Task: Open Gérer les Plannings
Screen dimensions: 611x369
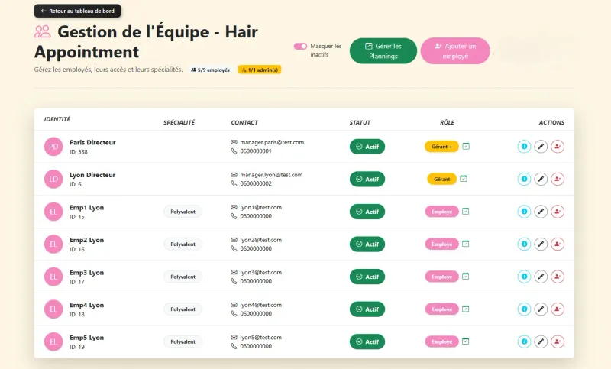Action: point(383,50)
